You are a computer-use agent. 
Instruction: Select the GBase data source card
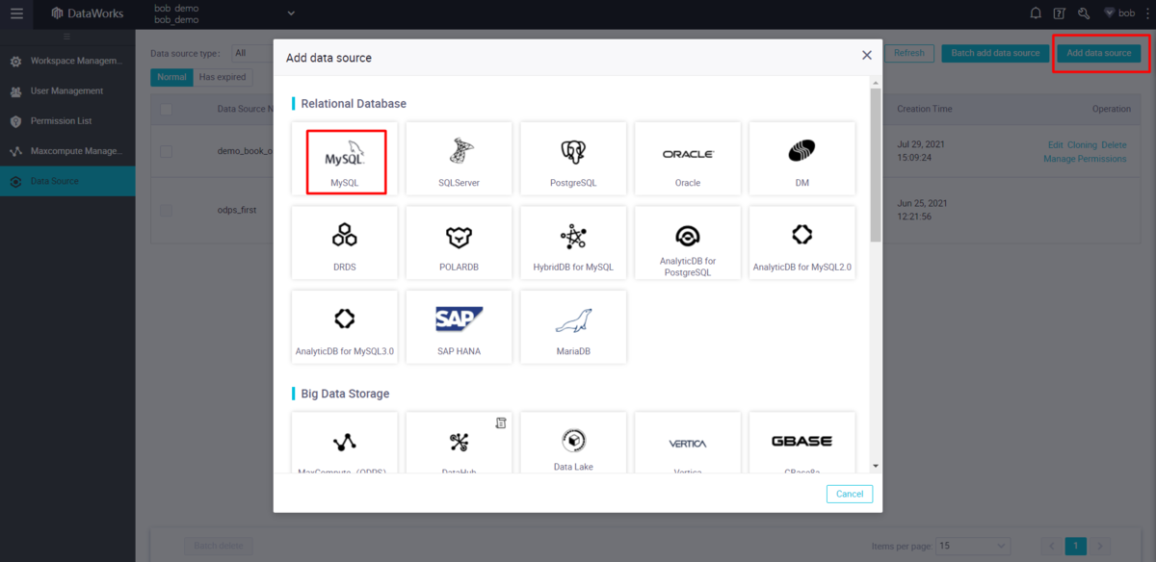(802, 444)
